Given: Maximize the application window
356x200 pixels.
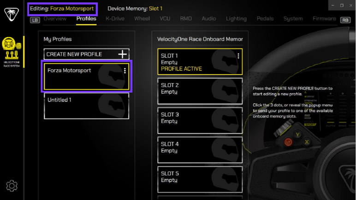Looking at the screenshot, I should 342,5.
